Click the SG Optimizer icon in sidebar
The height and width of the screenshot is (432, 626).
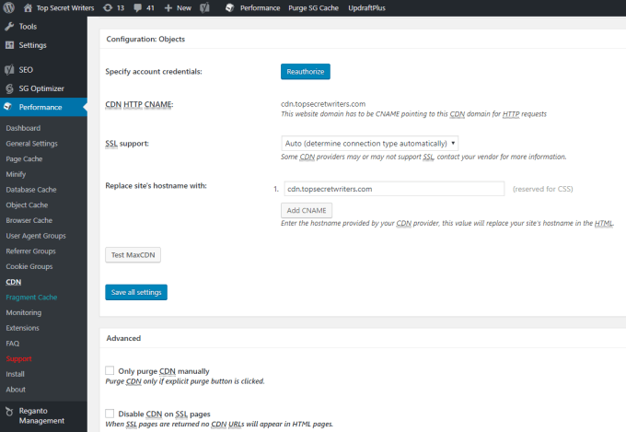pos(9,88)
